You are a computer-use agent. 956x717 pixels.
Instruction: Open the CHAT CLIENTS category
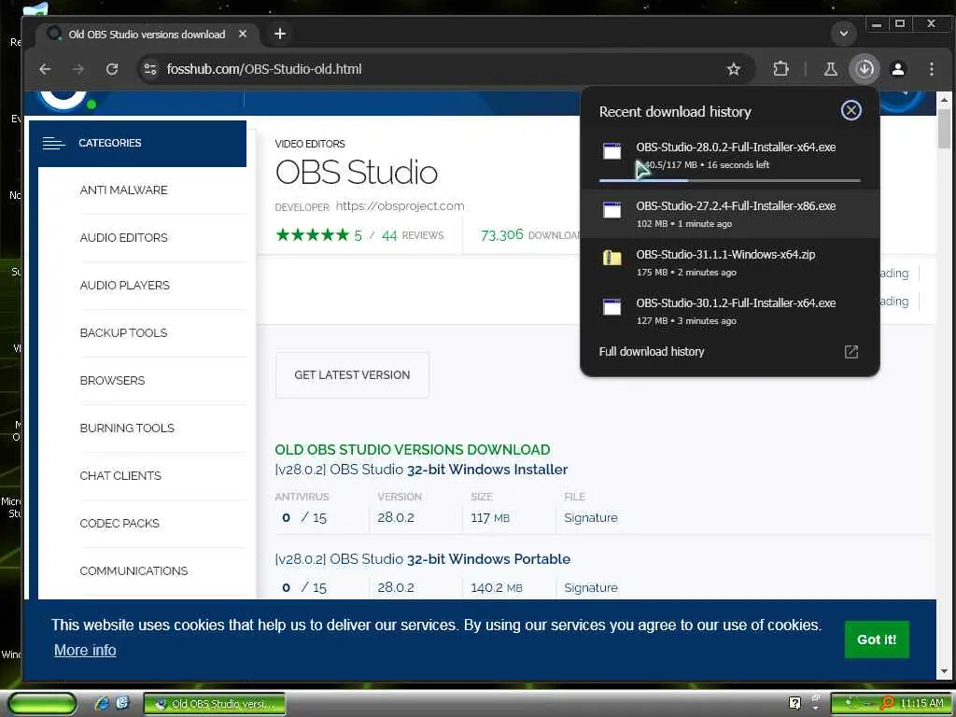point(120,475)
